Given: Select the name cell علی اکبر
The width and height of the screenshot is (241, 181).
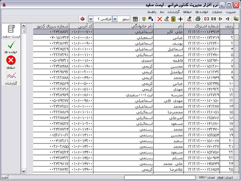Looking at the screenshot, I should click(169, 32).
